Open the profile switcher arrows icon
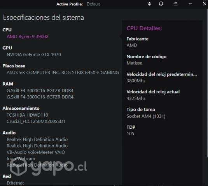The height and width of the screenshot is (186, 208). click(149, 4)
